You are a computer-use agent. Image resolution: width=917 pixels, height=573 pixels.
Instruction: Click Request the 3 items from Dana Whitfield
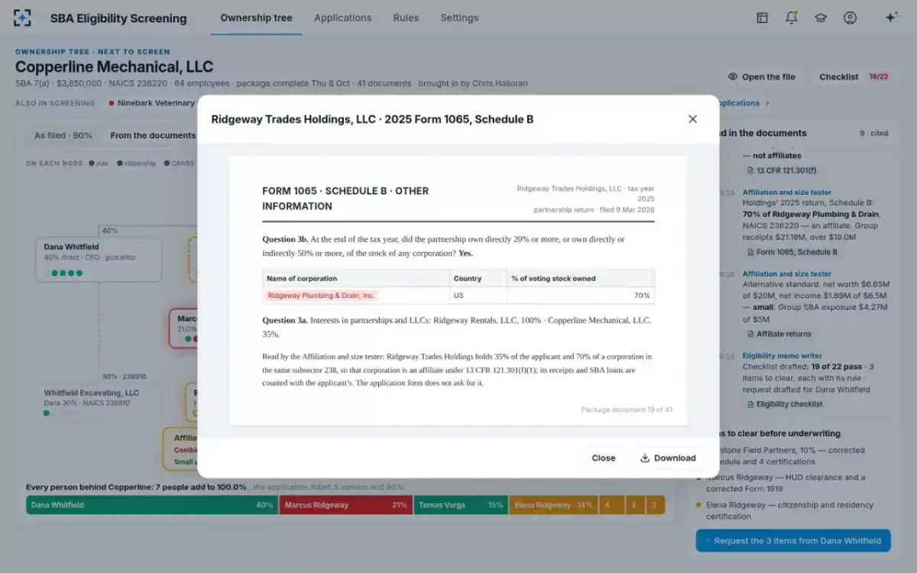[793, 541]
